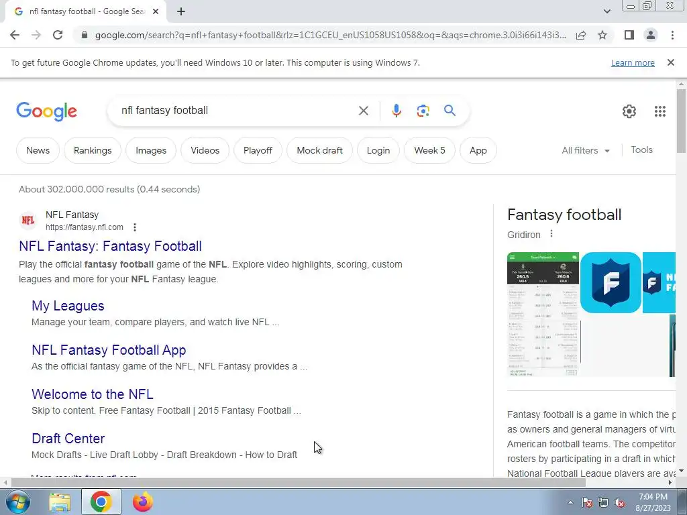This screenshot has width=687, height=515.
Task: Click the blue NFL Fantasy shield thumbnail
Action: point(611,282)
